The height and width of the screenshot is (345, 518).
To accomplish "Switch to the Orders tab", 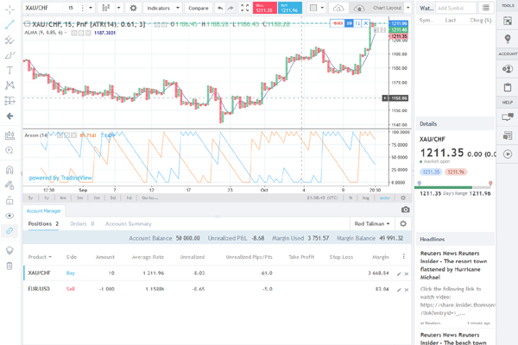I will [x=82, y=224].
